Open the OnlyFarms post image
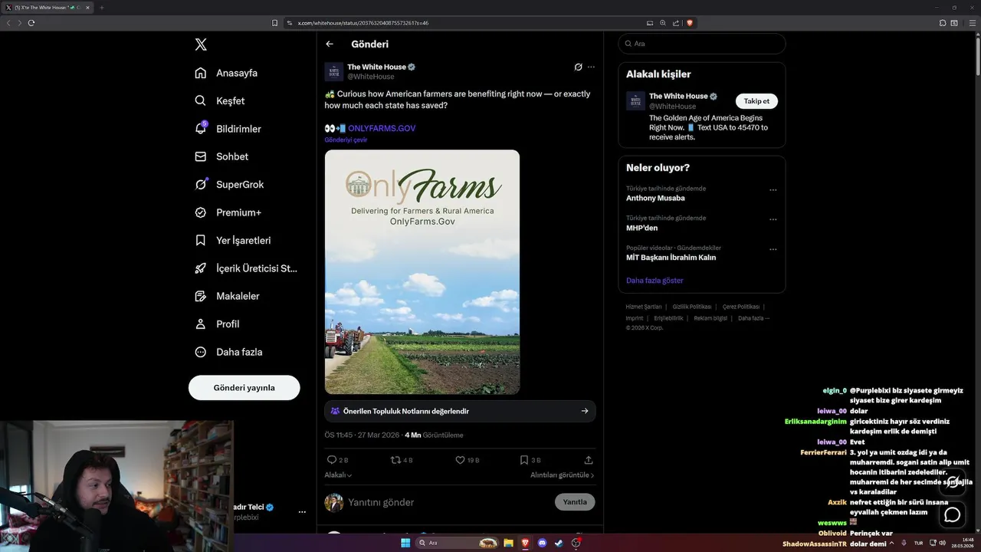The image size is (981, 552). [x=422, y=272]
